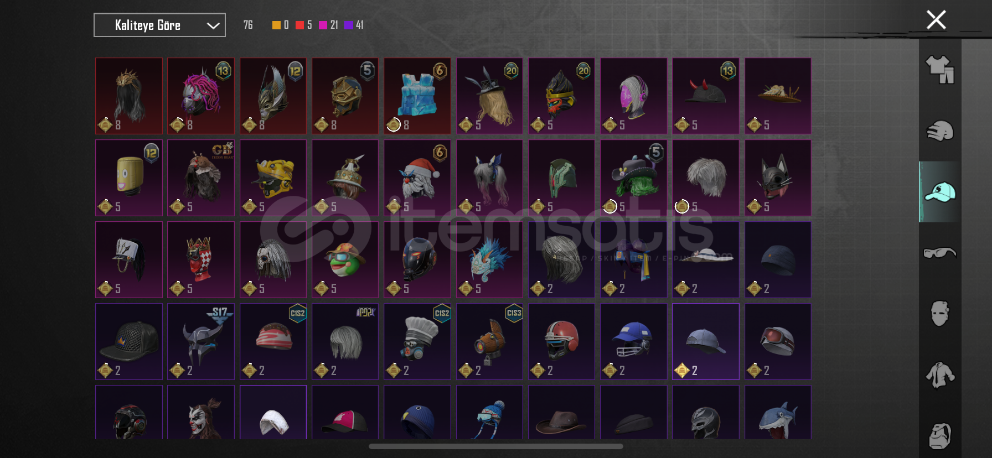The width and height of the screenshot is (992, 458).
Task: Click the red quality color filter
Action: [x=299, y=25]
